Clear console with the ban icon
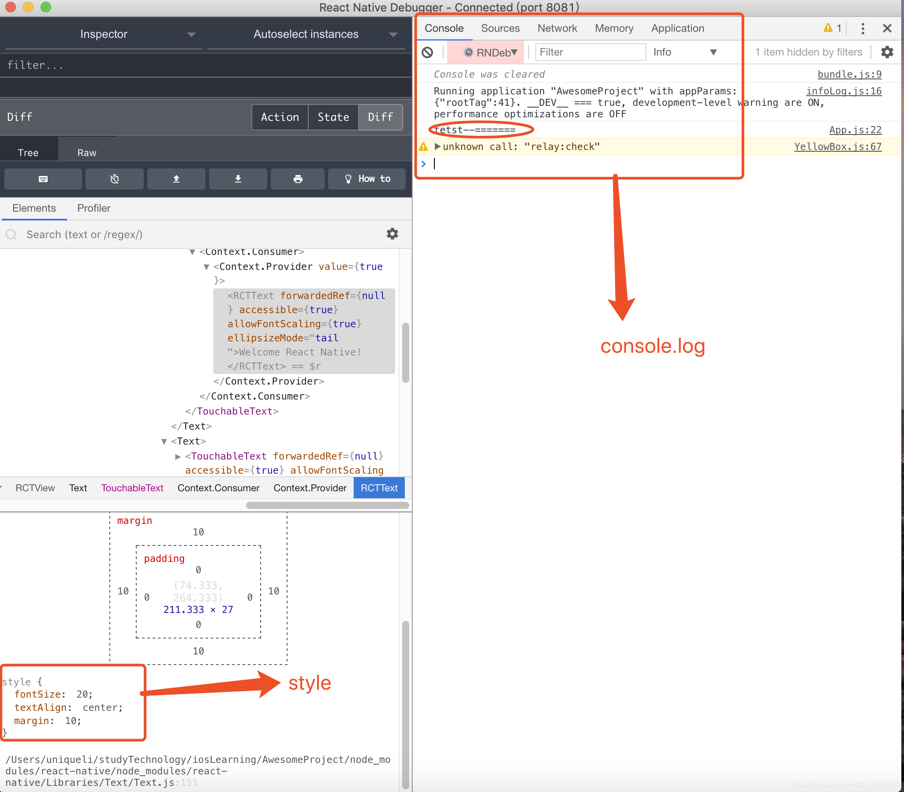This screenshot has height=792, width=904. coord(427,52)
